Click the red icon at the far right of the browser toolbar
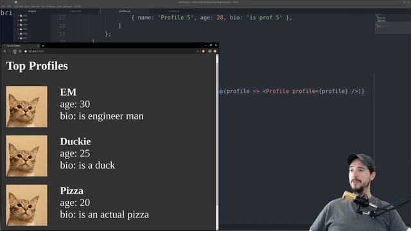Viewport: 411px width, 231px height. [215, 51]
